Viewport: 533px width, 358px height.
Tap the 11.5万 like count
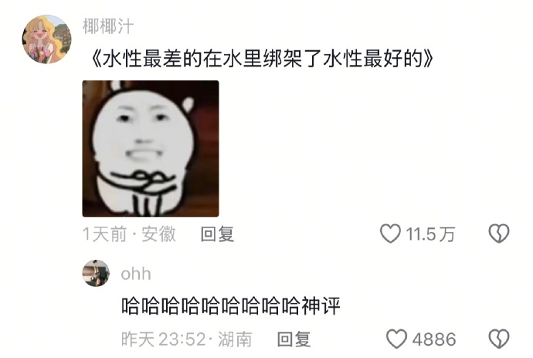(430, 234)
